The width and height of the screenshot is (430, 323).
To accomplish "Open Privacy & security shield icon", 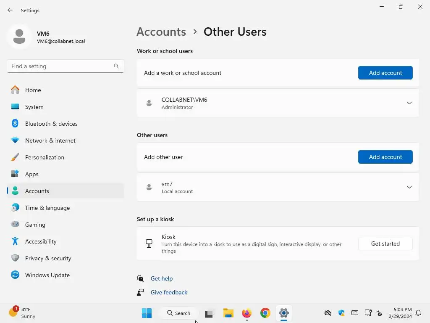I will click(15, 258).
